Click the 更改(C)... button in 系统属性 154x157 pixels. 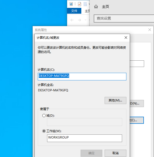click(137, 120)
